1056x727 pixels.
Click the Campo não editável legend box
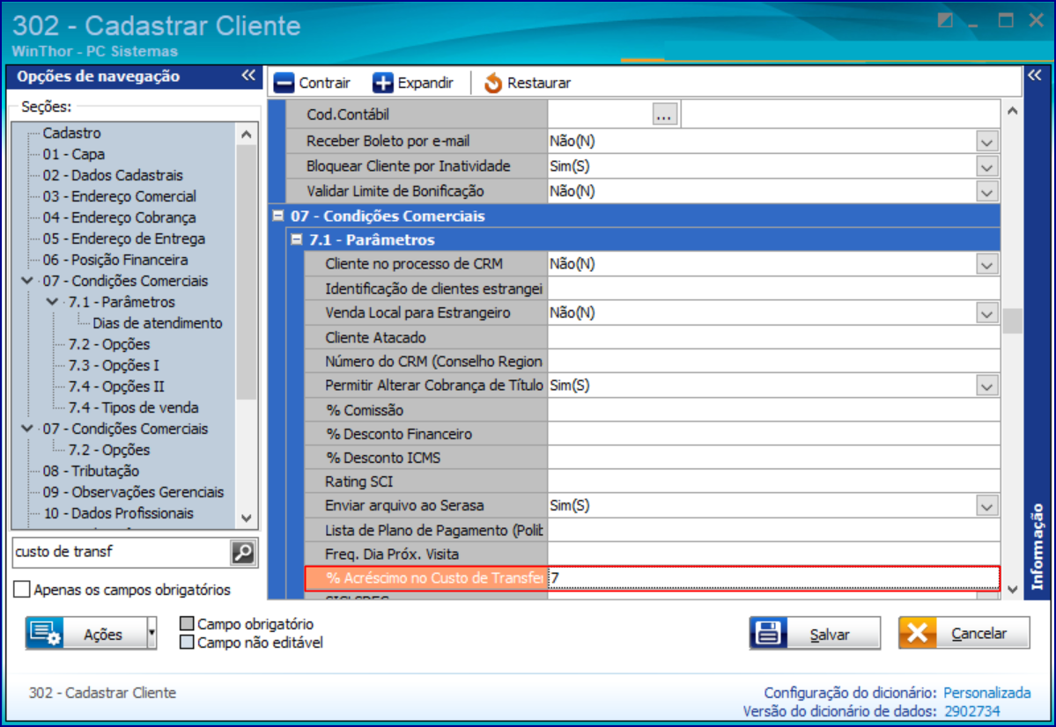coord(188,643)
